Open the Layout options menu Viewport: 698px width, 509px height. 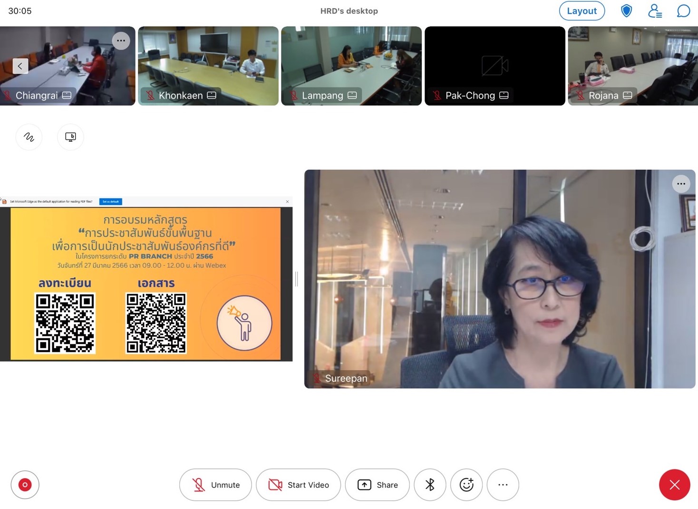tap(582, 10)
